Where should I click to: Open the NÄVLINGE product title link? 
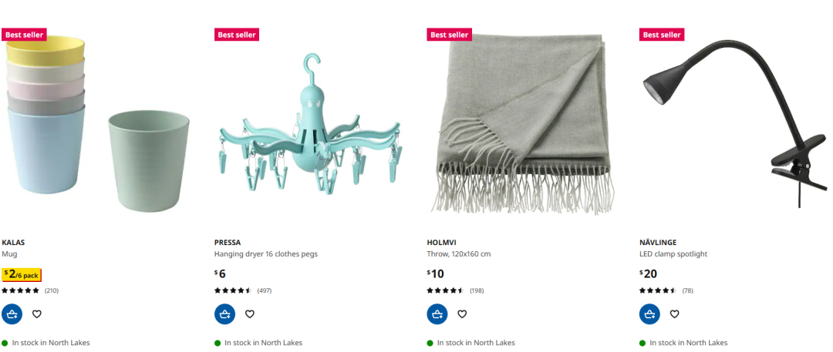pos(658,242)
